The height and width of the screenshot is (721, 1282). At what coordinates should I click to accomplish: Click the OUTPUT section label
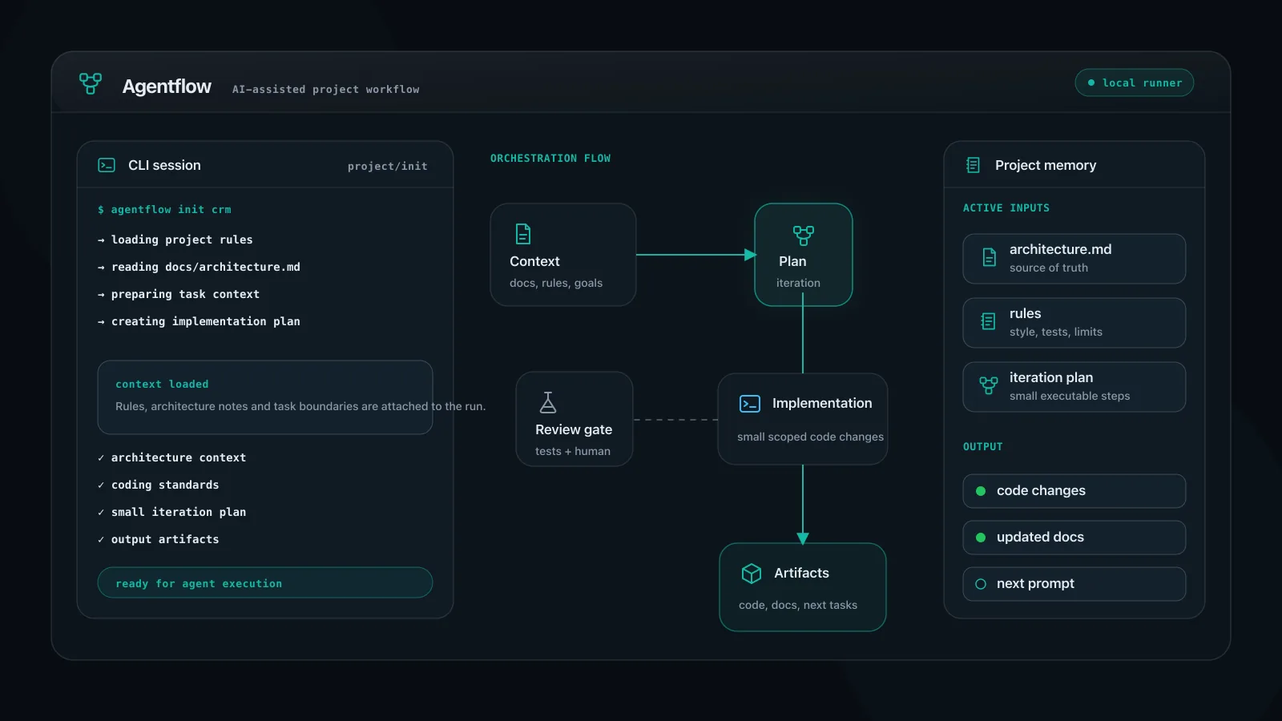(983, 447)
